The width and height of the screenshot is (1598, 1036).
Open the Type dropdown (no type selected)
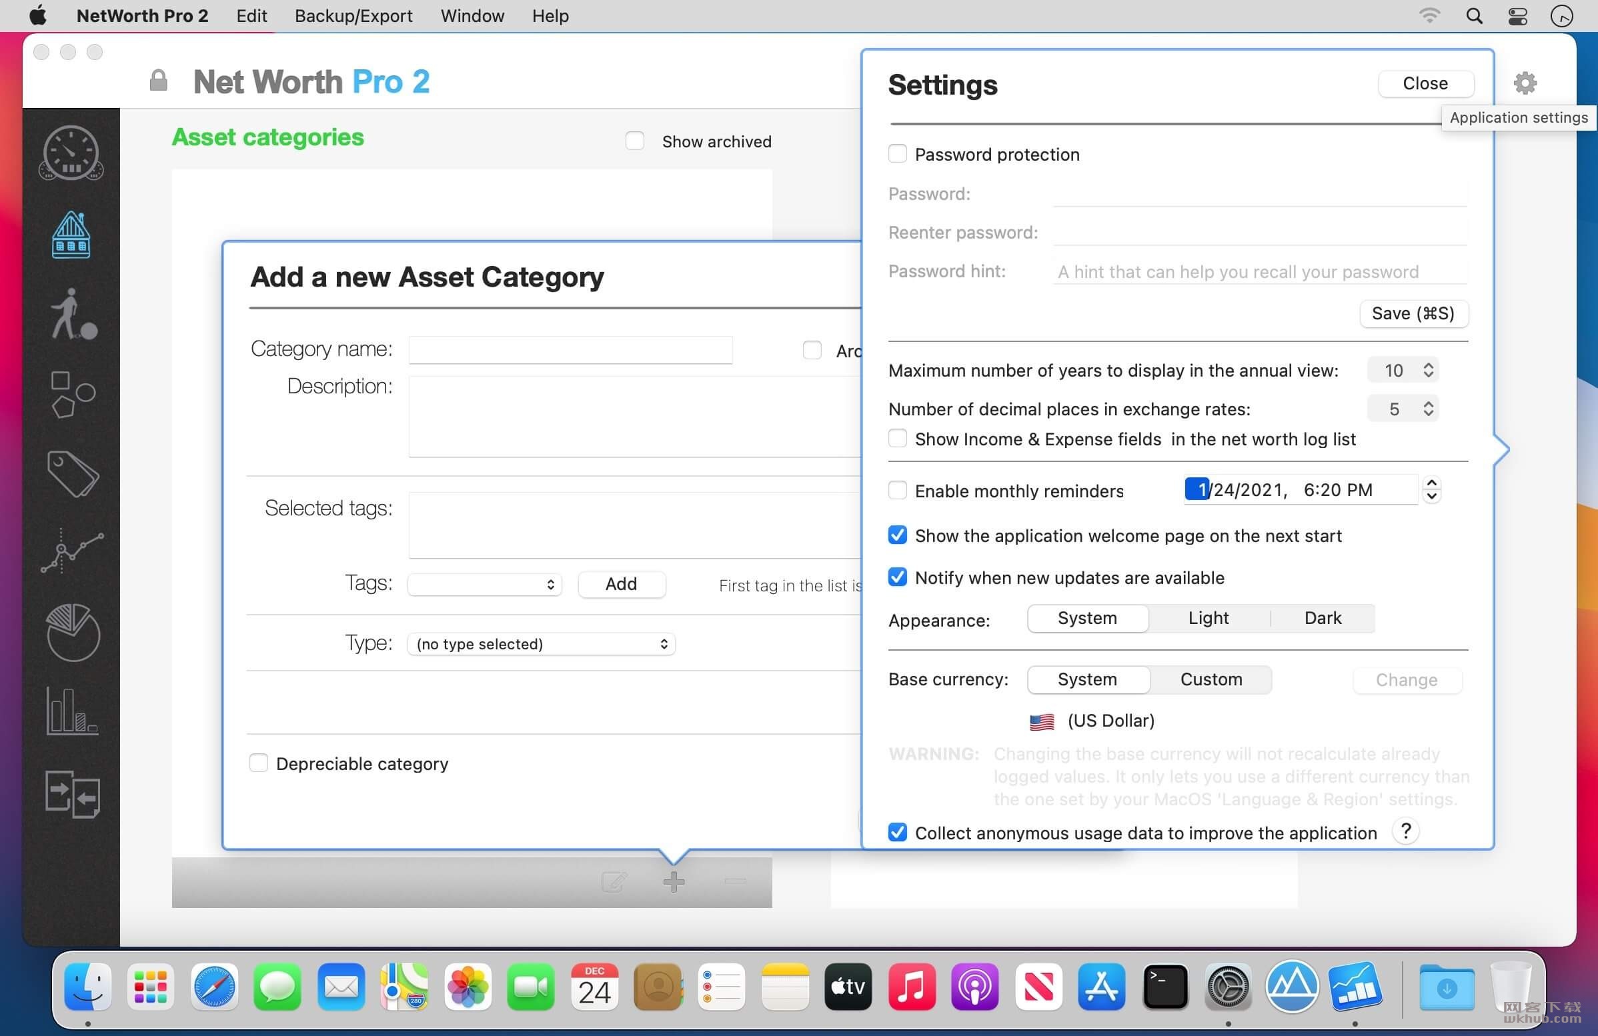click(x=541, y=643)
